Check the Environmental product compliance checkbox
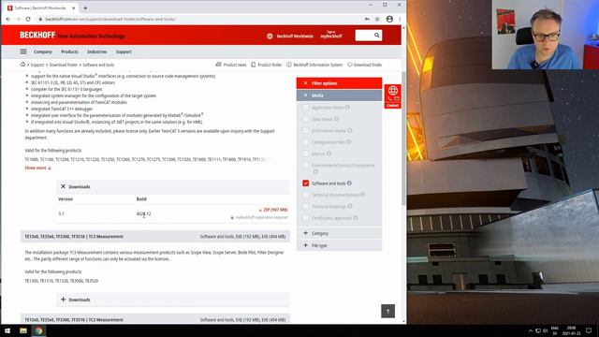The height and width of the screenshot is (337, 599). pos(306,165)
